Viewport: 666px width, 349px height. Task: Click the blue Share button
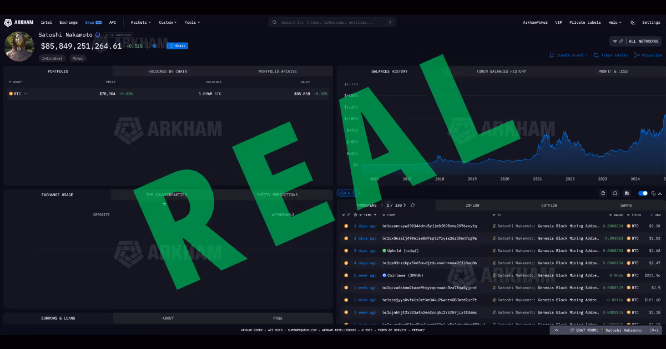point(178,46)
